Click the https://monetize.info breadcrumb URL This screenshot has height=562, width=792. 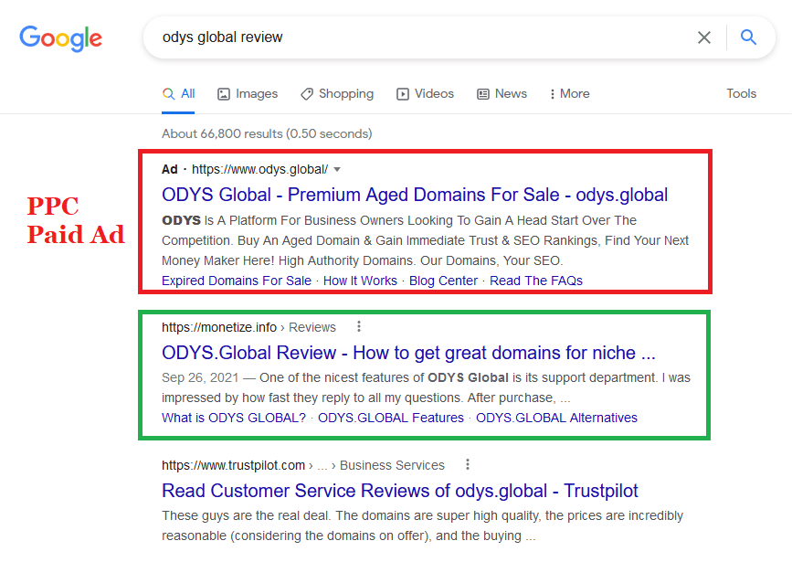[x=219, y=327]
